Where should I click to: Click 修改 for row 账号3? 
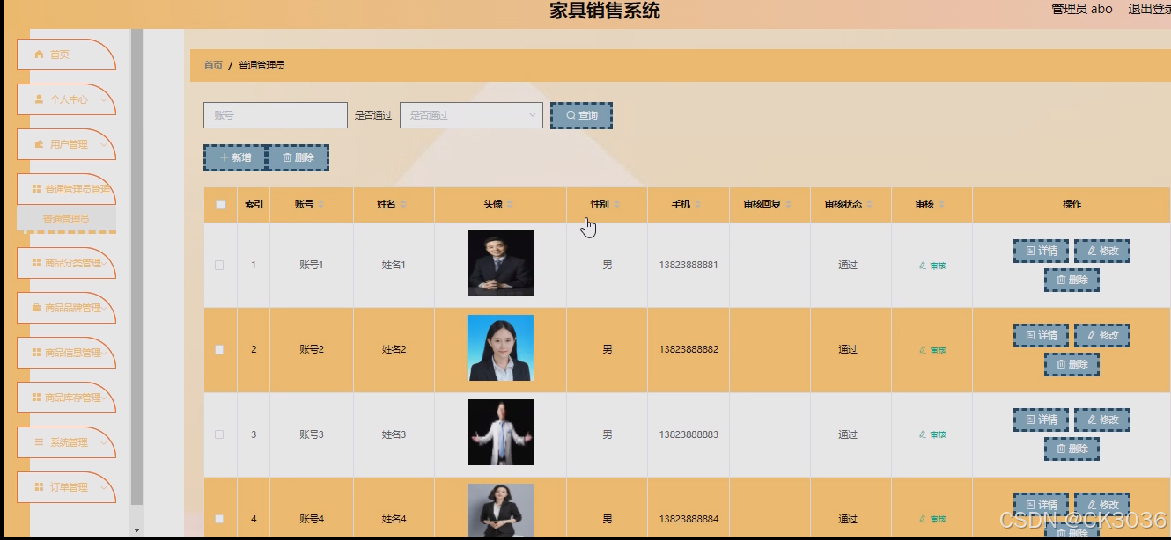pyautogui.click(x=1102, y=420)
